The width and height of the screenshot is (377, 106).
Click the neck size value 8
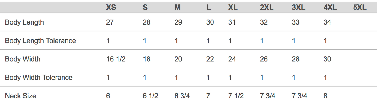325,96
